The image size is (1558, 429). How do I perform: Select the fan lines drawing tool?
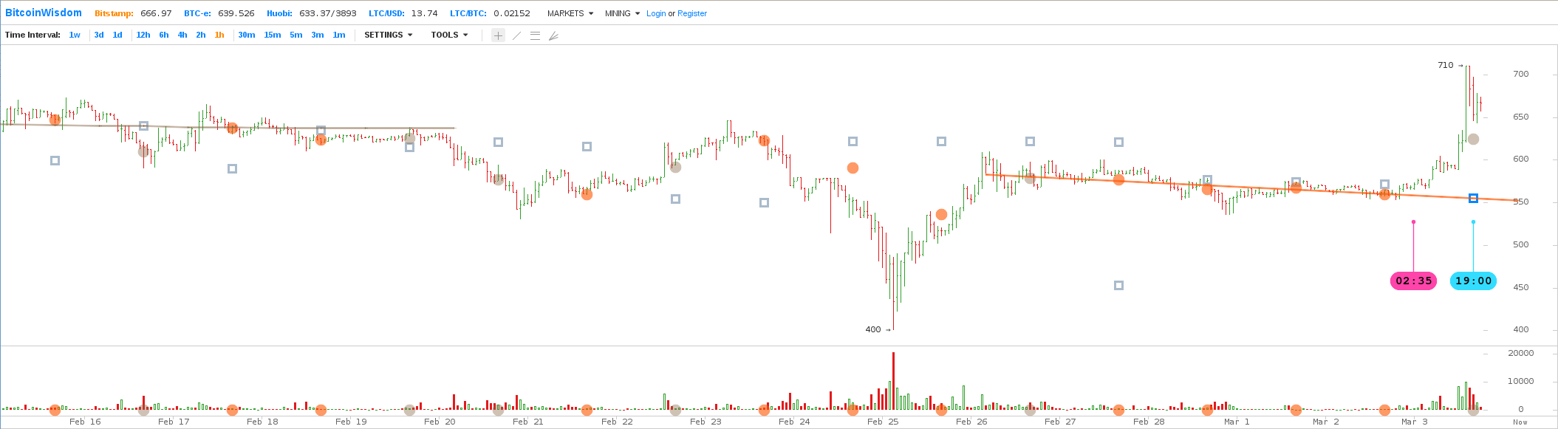(553, 35)
